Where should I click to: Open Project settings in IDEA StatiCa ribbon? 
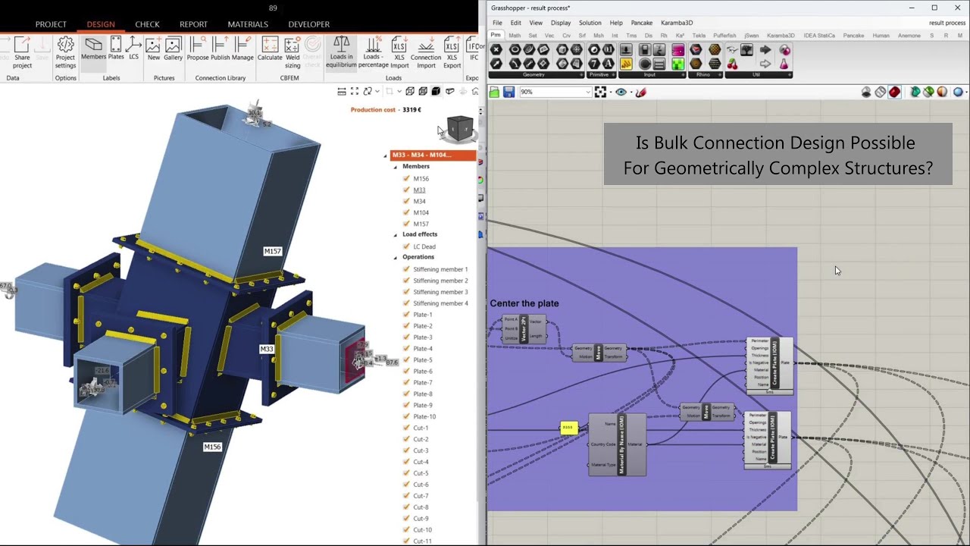click(65, 52)
